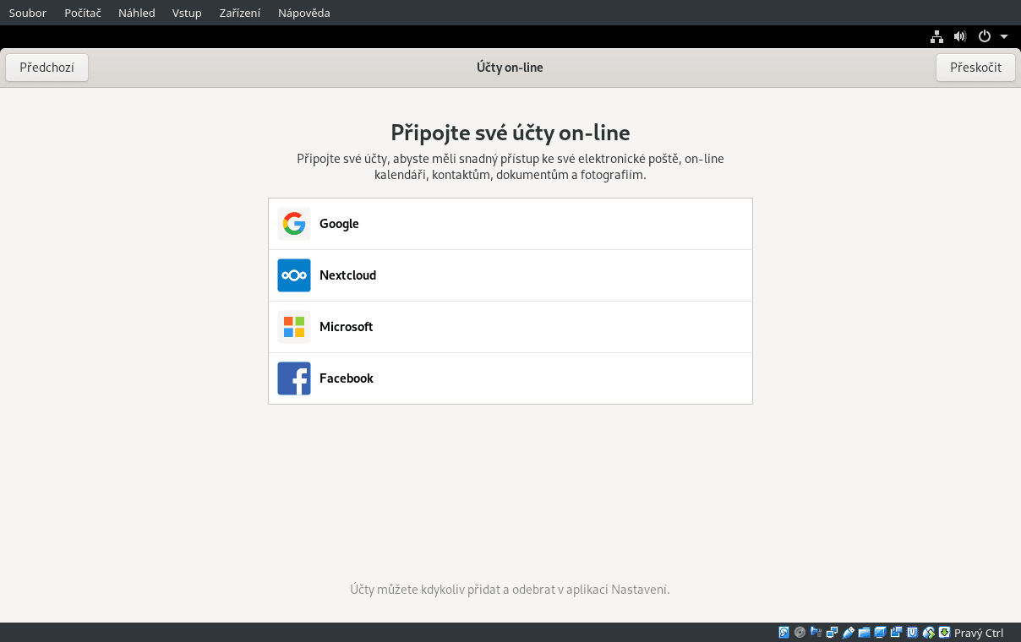Click the Pravý Ctrl host key label

[979, 633]
